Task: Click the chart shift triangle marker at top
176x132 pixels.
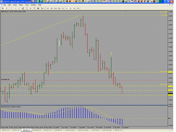Action: coord(126,11)
